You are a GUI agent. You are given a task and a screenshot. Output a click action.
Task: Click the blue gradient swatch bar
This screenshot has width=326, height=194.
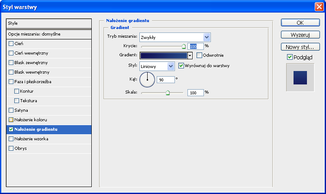163,55
